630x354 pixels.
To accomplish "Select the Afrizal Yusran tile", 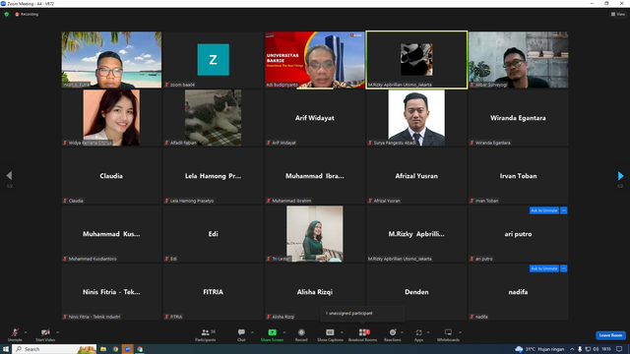I will click(416, 176).
